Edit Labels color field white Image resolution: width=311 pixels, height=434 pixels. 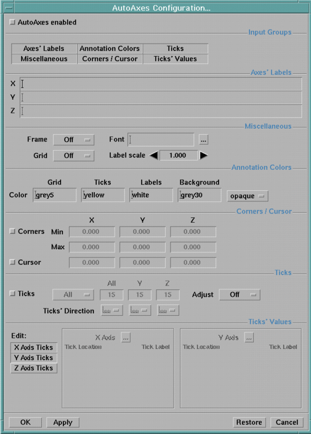(151, 195)
